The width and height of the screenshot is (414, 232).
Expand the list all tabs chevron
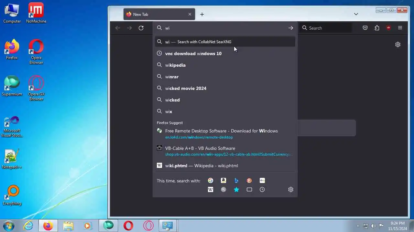pyautogui.click(x=356, y=14)
